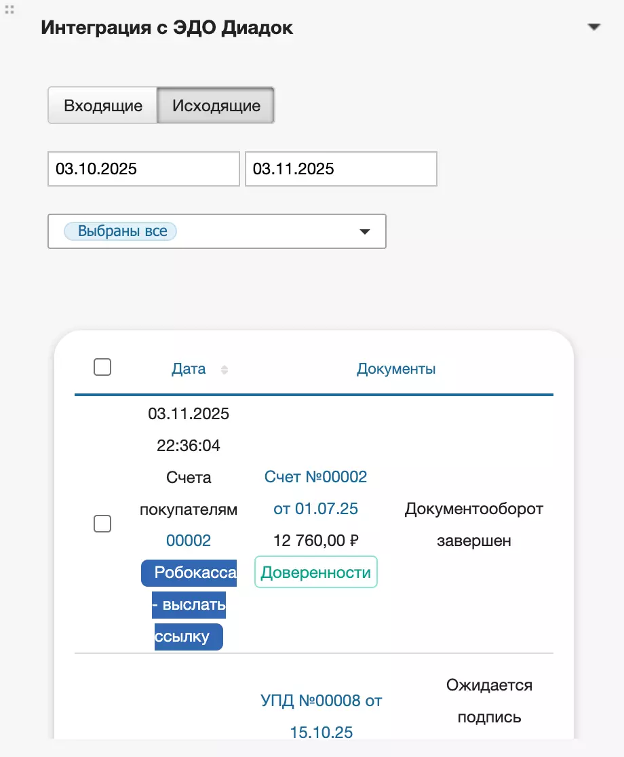Click the start date field 03.10.2025
The width and height of the screenshot is (624, 757).
[143, 169]
